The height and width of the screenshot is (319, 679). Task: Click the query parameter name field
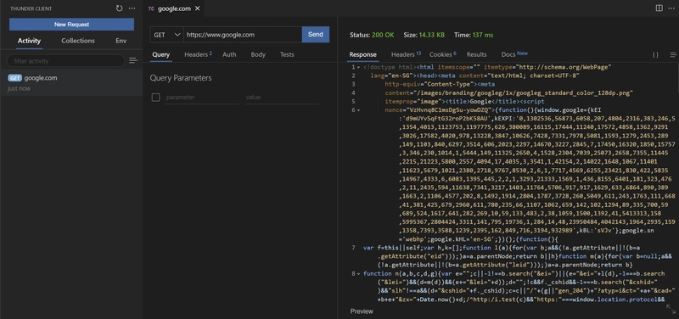point(201,98)
